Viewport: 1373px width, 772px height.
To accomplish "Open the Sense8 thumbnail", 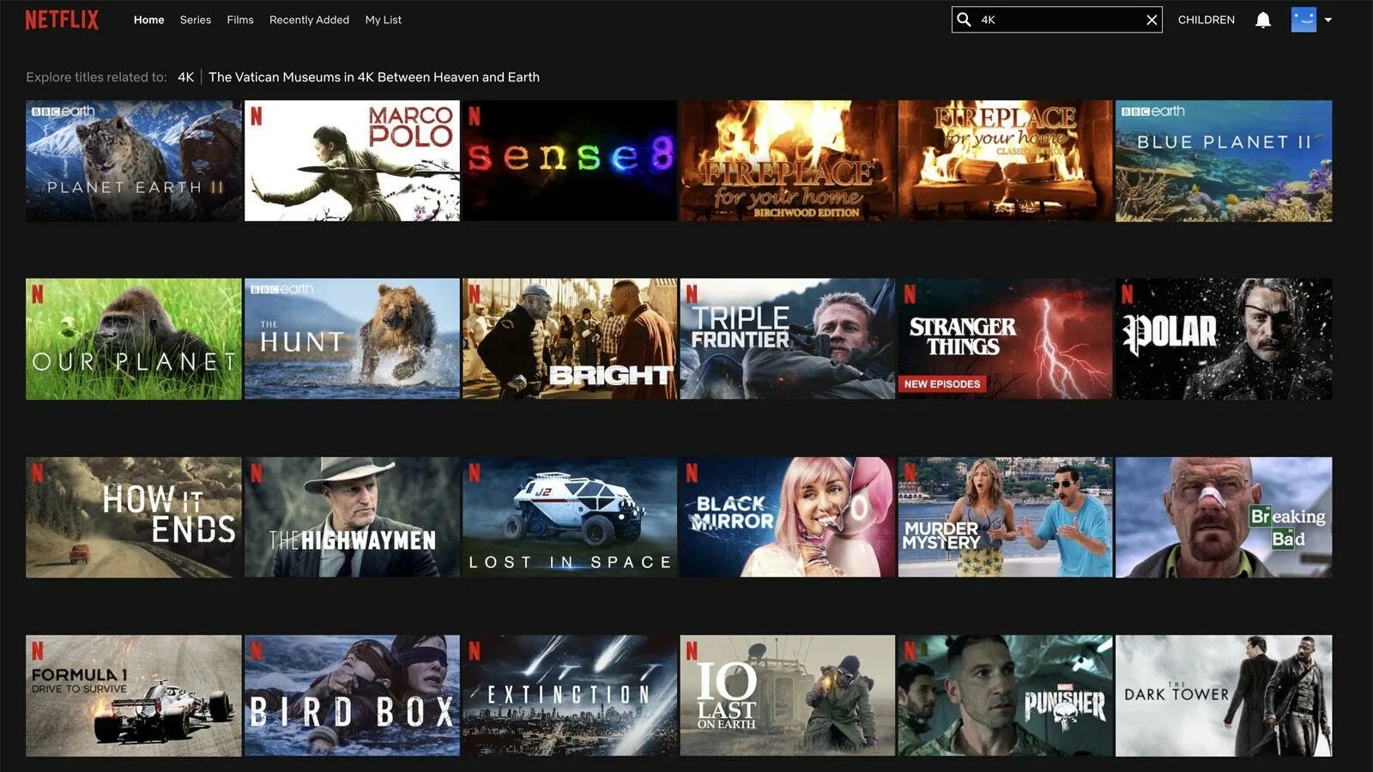I will point(570,161).
